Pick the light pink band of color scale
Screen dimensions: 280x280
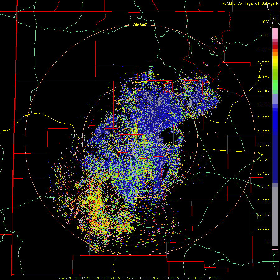[x=275, y=33]
